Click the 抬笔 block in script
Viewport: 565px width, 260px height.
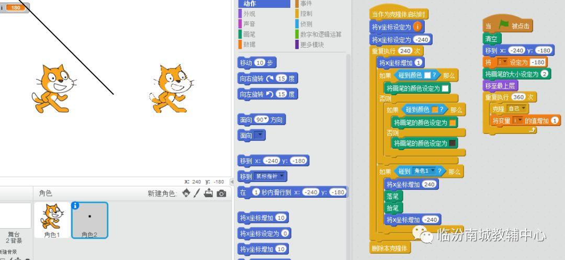[393, 208]
